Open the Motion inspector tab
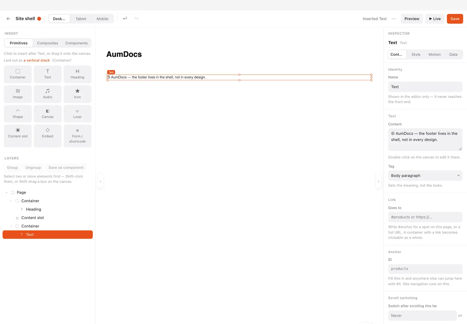Viewport: 467px width, 324px height. coord(435,55)
